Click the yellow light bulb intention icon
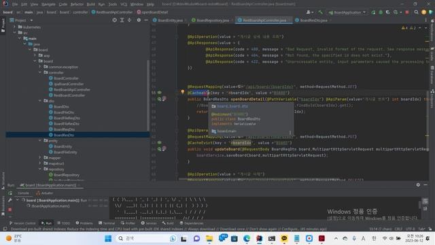This screenshot has height=245, width=435. pyautogui.click(x=183, y=91)
